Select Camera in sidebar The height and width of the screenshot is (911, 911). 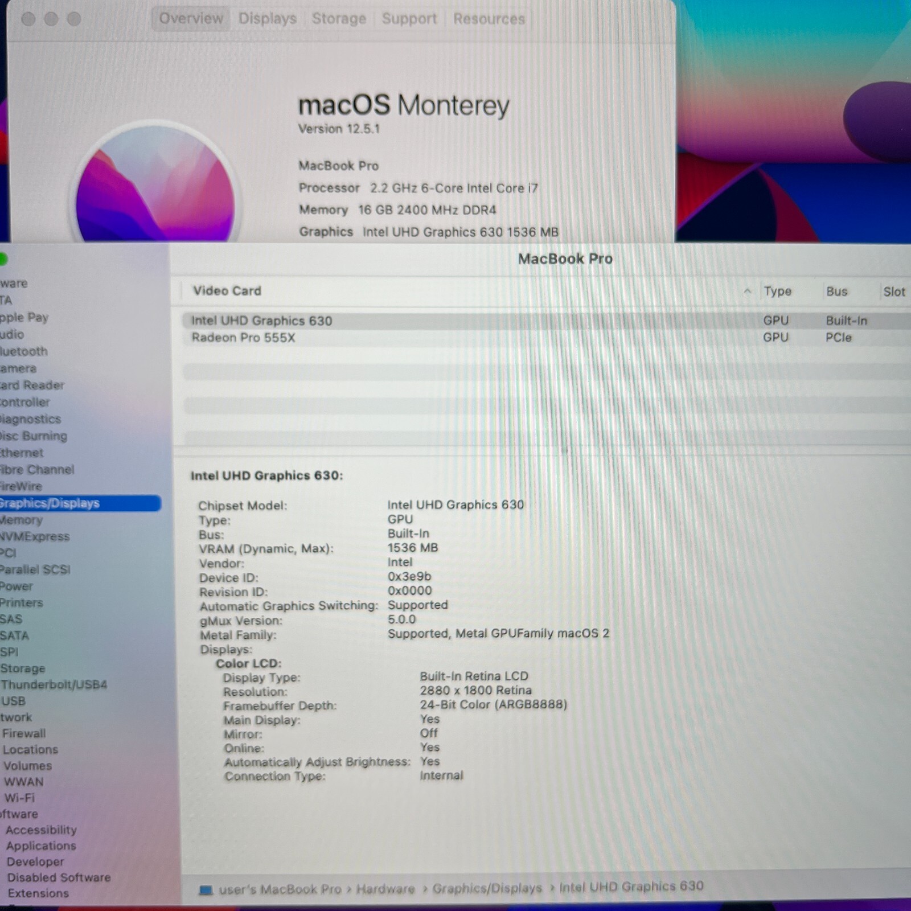point(18,368)
